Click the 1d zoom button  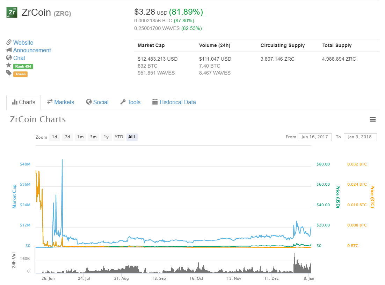pos(55,137)
